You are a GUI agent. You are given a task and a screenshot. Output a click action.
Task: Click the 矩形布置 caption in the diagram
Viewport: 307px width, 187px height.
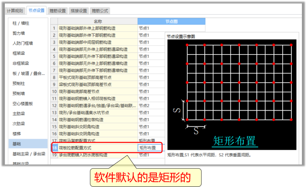(x=235, y=141)
